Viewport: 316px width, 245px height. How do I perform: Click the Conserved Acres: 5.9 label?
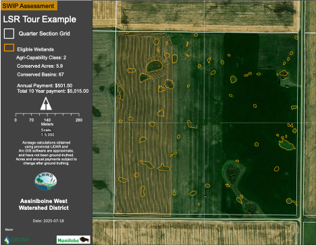tap(40, 66)
